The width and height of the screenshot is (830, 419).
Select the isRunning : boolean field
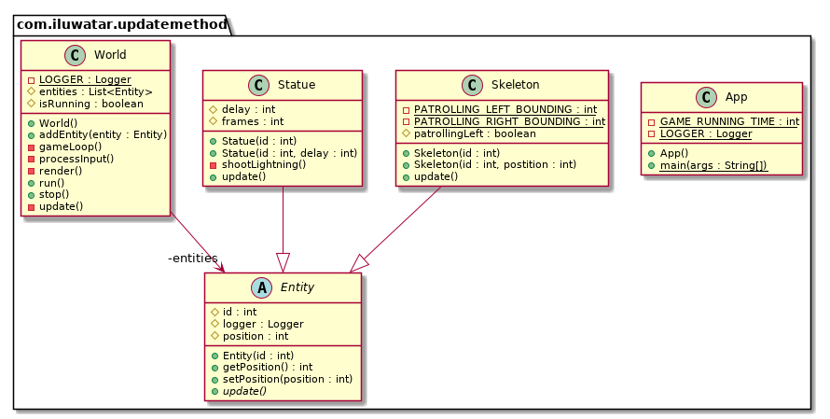[x=90, y=104]
